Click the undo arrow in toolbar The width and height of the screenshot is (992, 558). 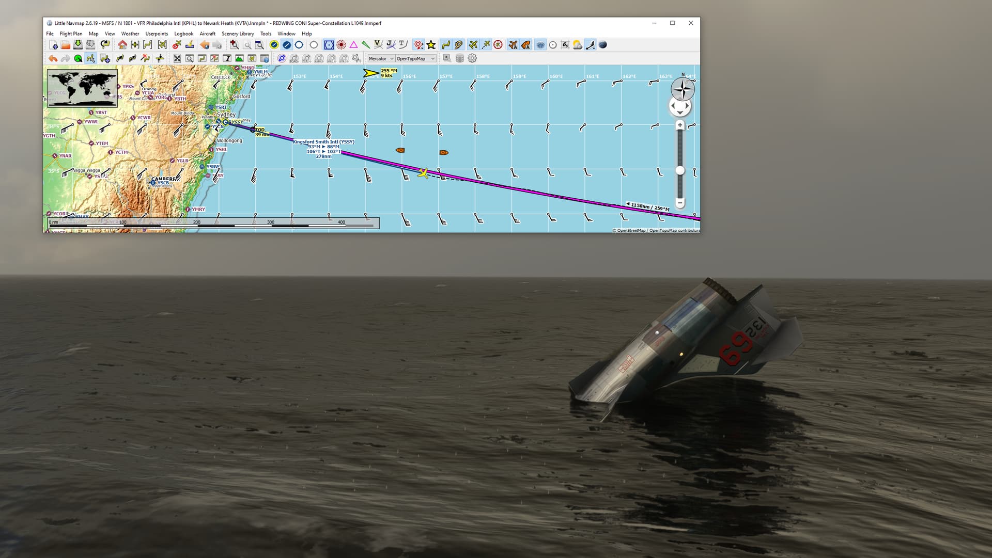(x=53, y=58)
